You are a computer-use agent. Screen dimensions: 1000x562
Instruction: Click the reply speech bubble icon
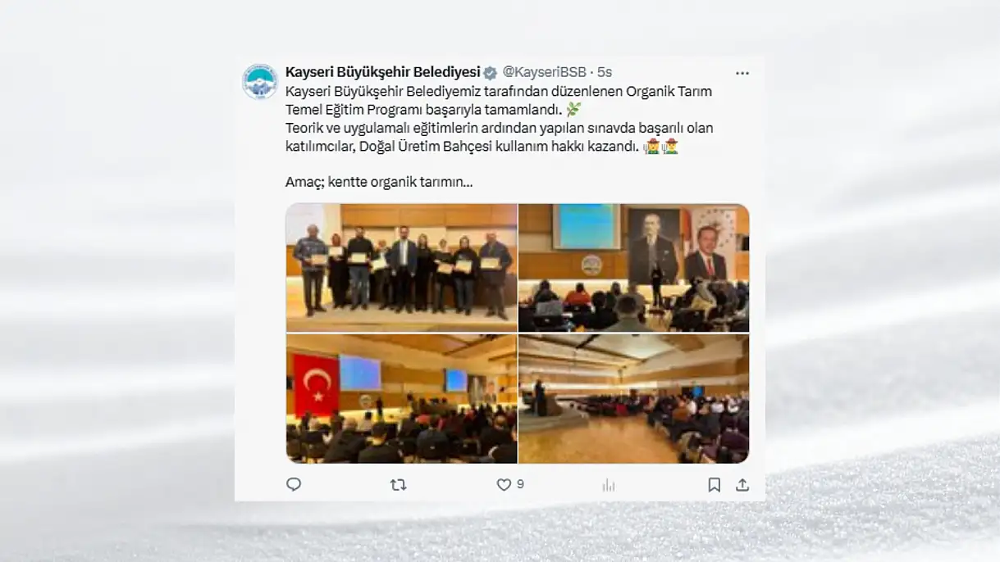tap(294, 485)
